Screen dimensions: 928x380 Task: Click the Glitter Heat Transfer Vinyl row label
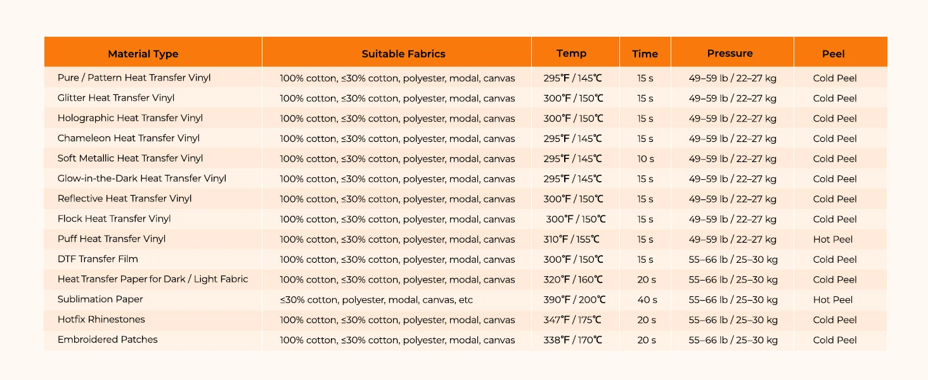116,98
